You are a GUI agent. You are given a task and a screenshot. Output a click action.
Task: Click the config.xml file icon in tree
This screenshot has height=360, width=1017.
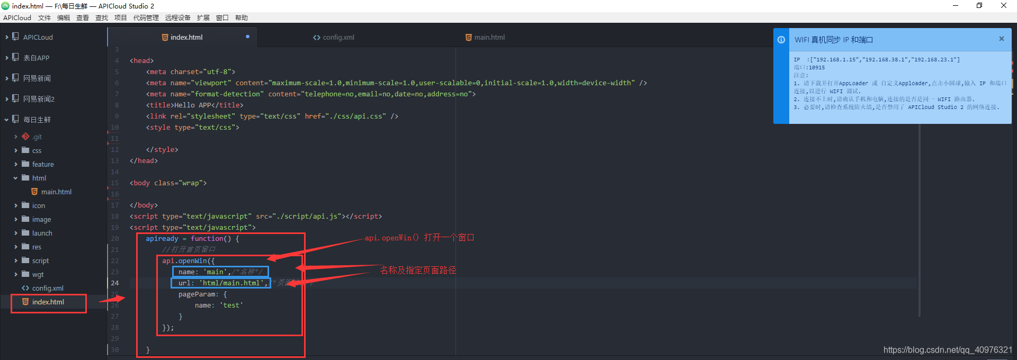point(25,288)
